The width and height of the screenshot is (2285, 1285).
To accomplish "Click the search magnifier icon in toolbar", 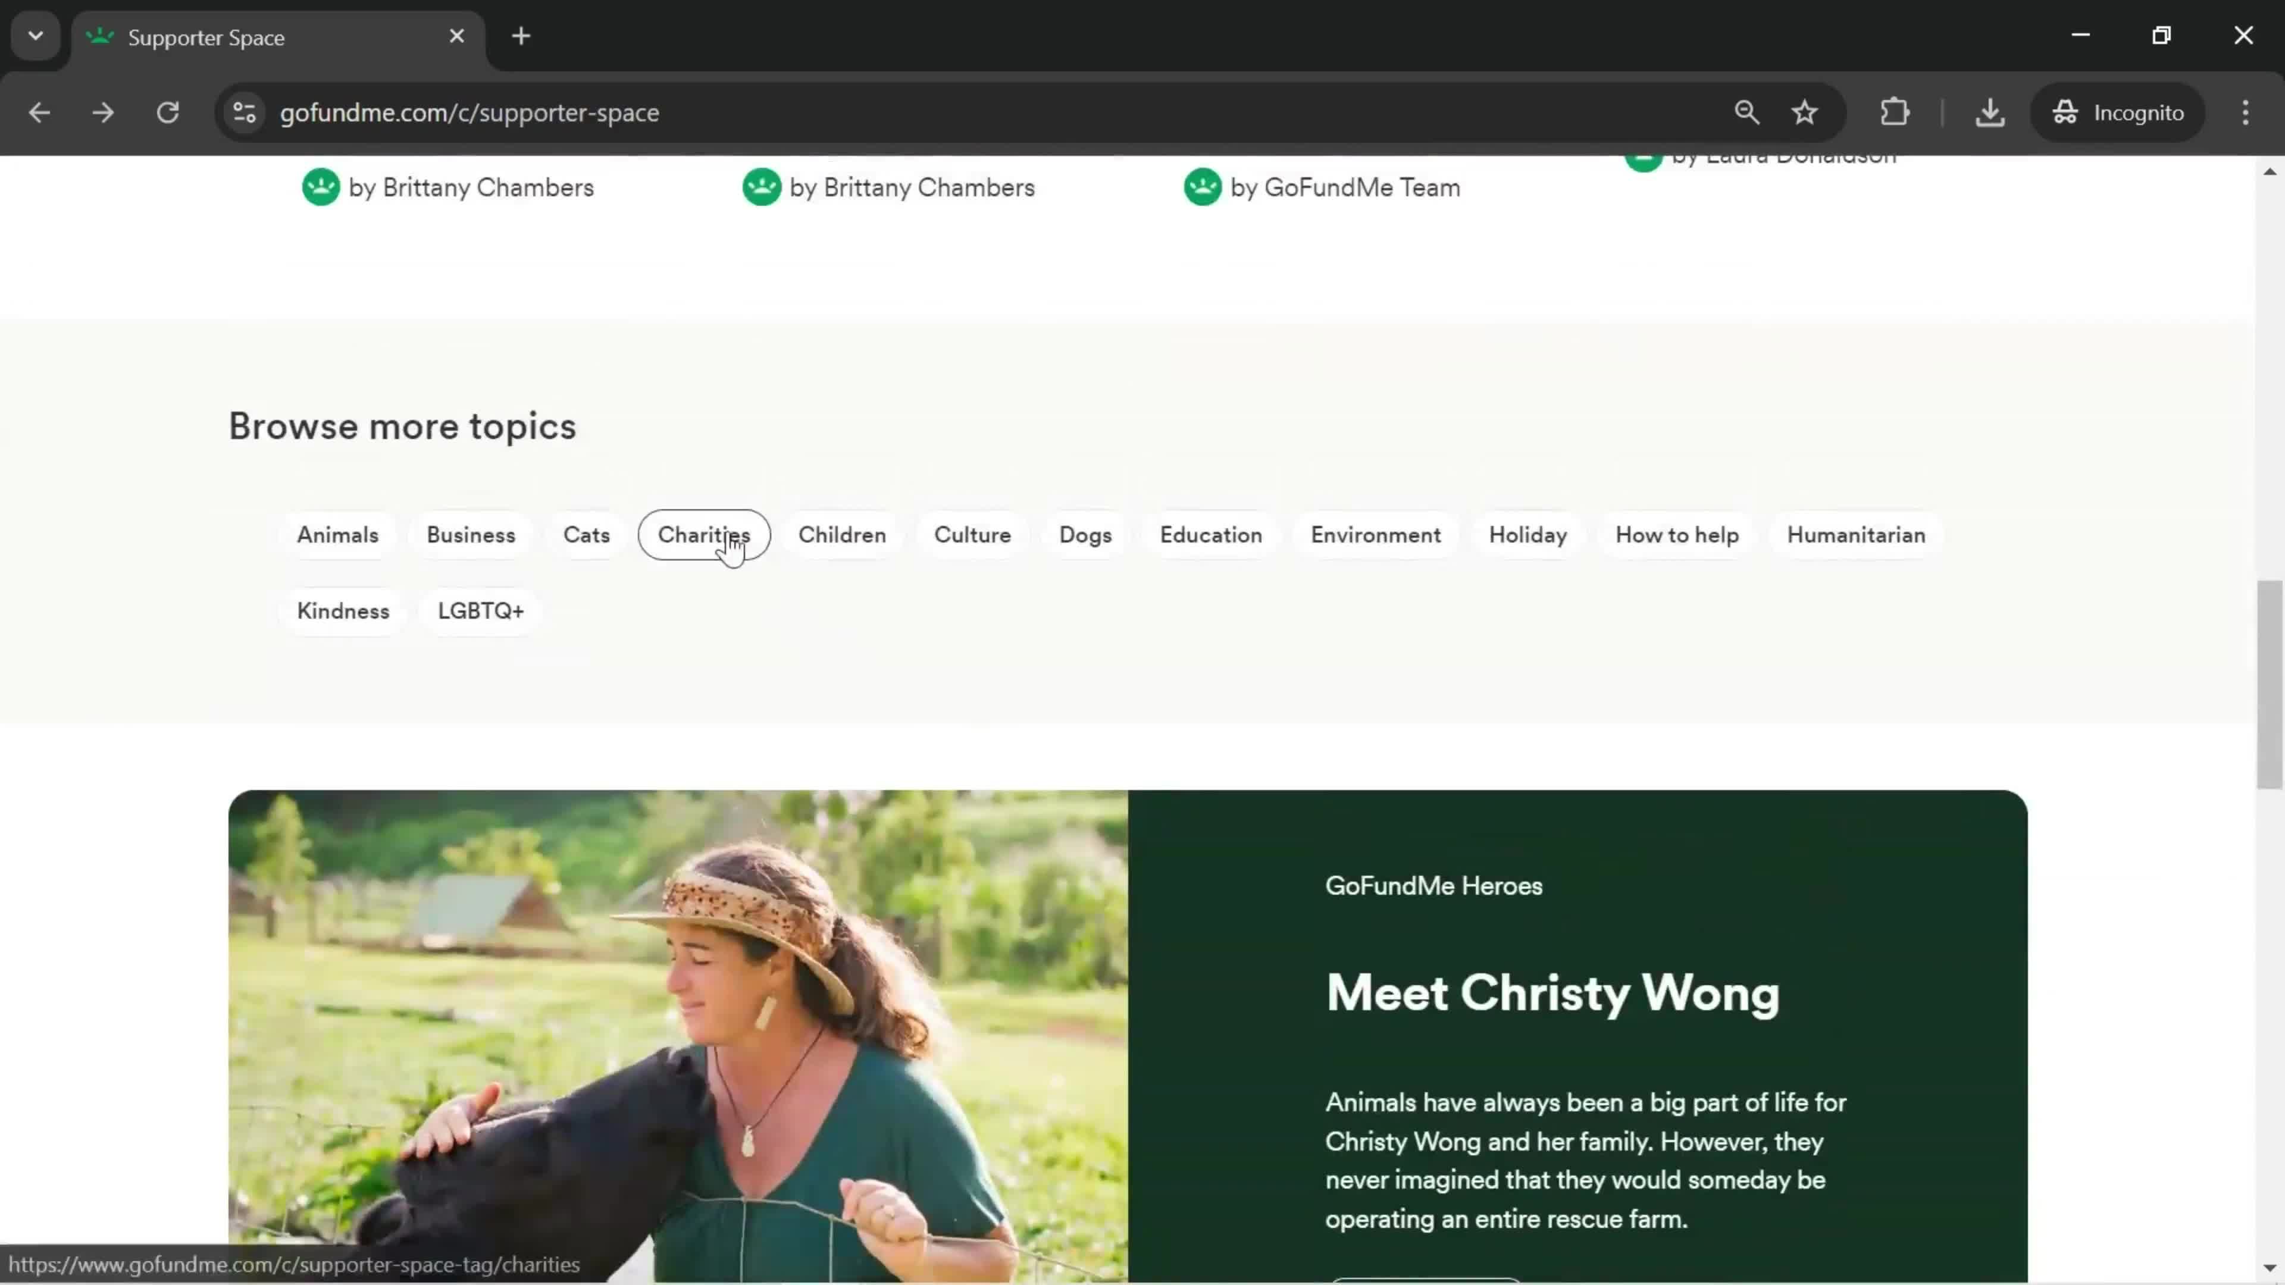I will 1746,111.
